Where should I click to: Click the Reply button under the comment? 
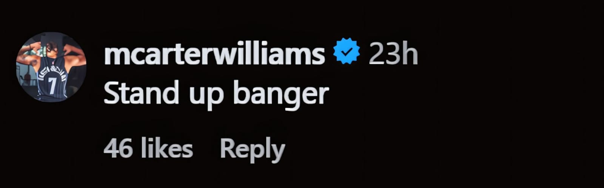point(252,150)
